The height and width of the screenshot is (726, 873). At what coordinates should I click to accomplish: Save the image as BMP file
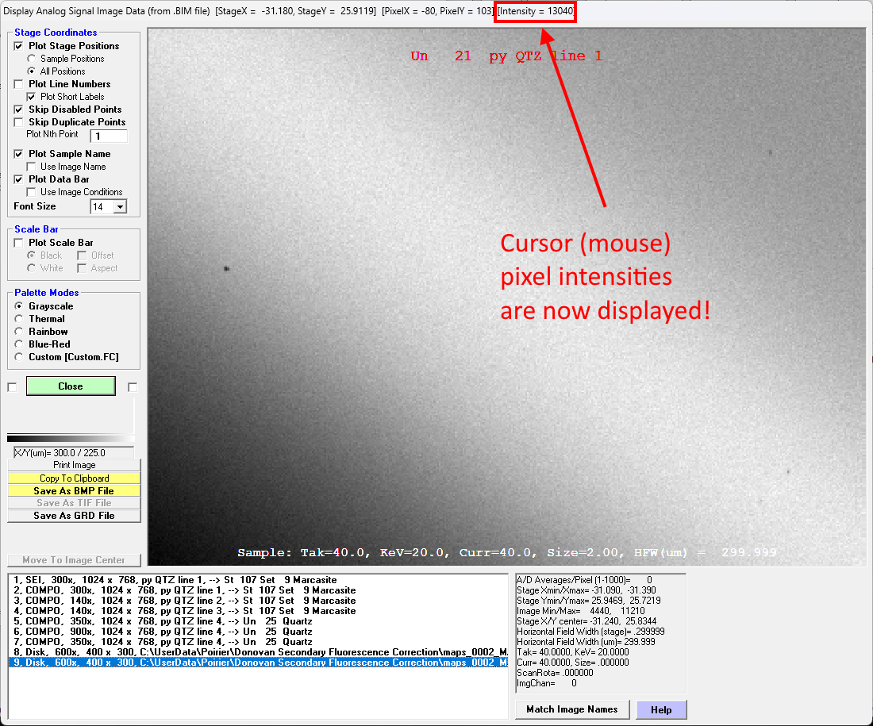74,491
